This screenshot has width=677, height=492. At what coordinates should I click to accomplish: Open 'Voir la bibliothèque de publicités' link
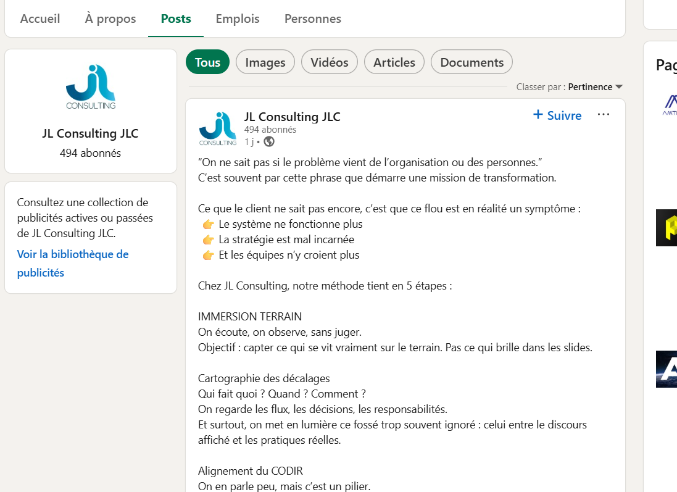point(73,264)
